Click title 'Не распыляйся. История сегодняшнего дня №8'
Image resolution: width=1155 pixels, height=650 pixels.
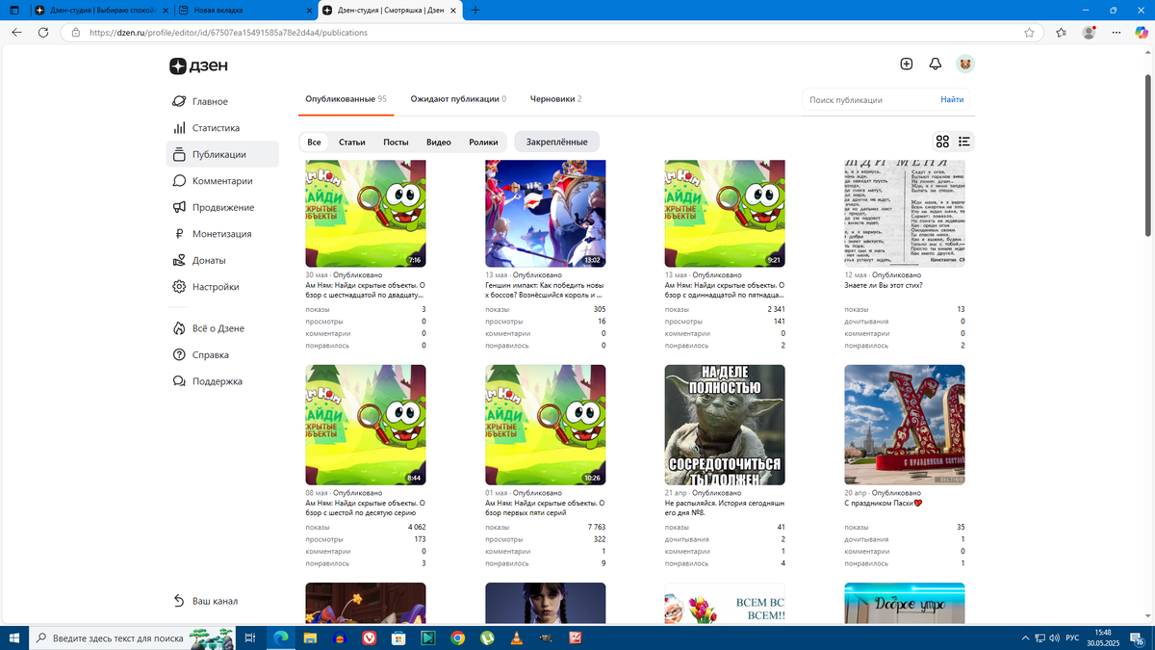725,507
